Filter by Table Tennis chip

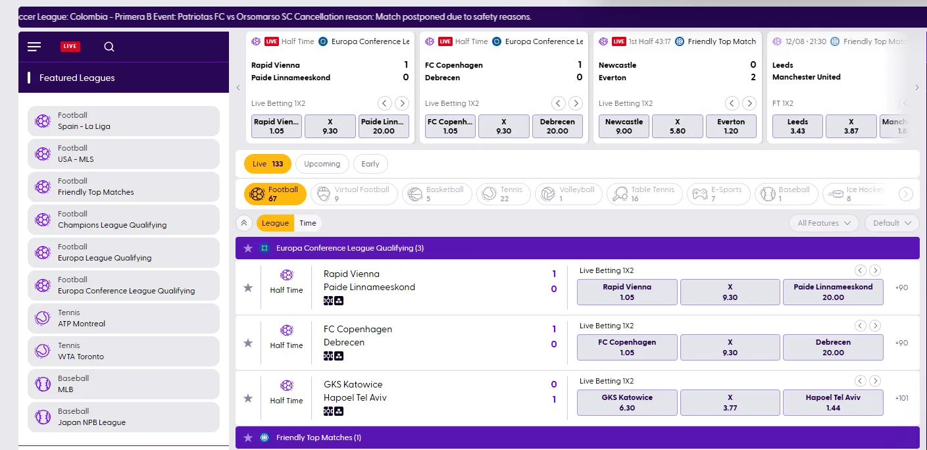tap(644, 194)
